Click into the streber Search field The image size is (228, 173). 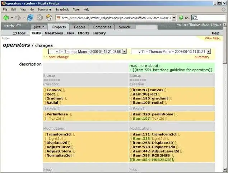point(146,27)
